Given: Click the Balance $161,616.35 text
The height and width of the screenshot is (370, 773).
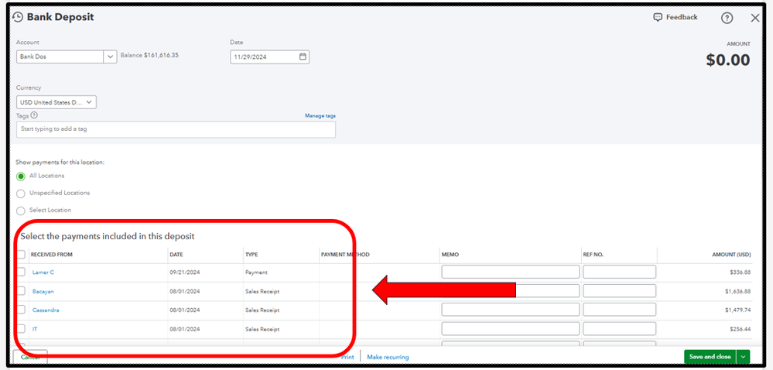Looking at the screenshot, I should point(149,55).
